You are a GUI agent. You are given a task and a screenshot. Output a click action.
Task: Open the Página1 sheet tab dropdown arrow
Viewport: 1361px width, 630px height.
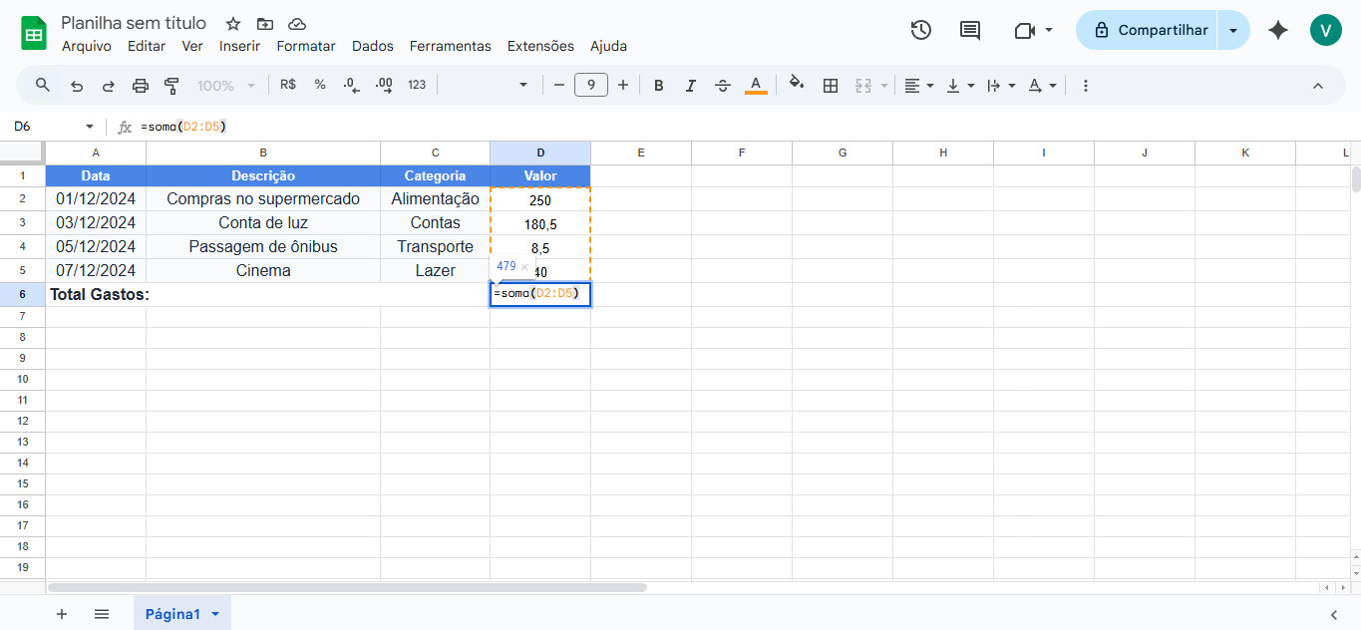(x=215, y=614)
